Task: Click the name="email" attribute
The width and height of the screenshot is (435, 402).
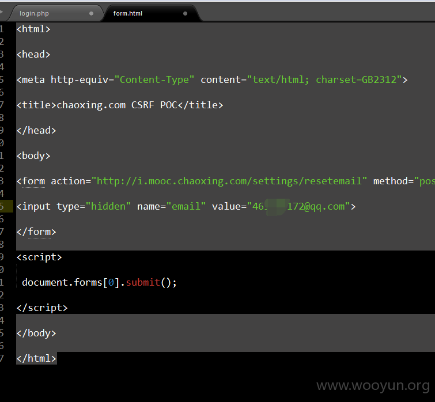Action: (172, 206)
